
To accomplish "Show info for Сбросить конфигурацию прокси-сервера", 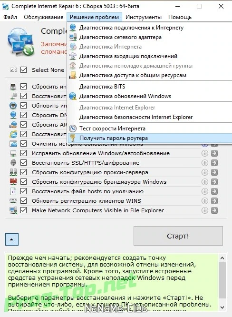I will [205, 172].
